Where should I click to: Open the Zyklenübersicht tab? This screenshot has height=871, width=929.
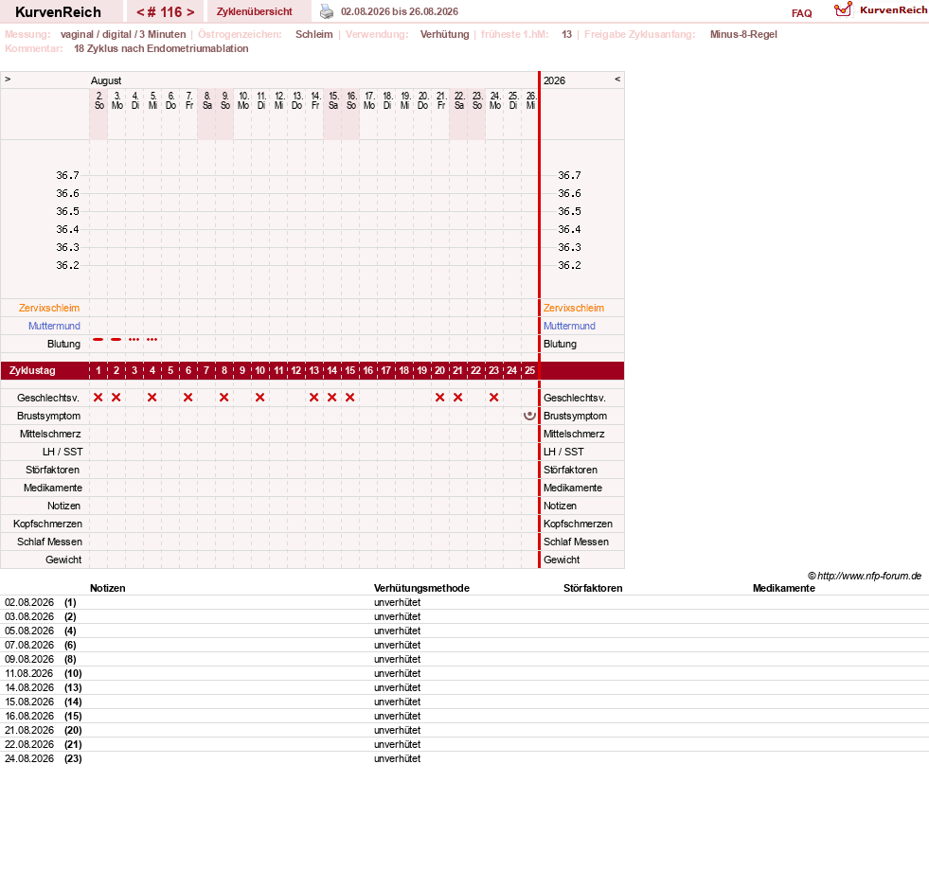pos(255,11)
